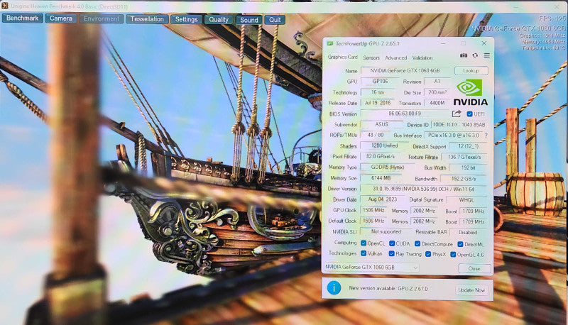Click the GPU-Z refresh icon
568x325 pixels.
click(x=475, y=55)
